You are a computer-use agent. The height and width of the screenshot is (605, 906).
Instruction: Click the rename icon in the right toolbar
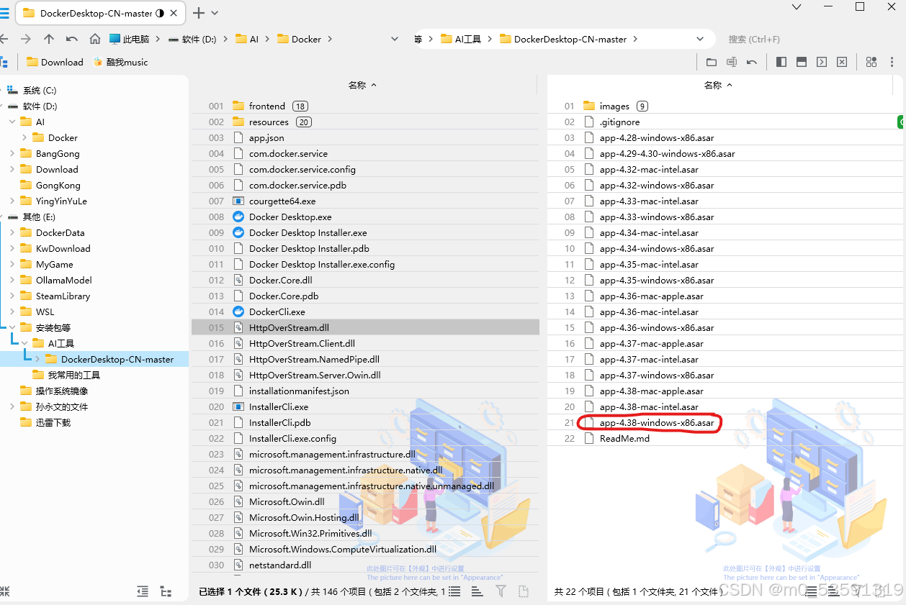click(732, 62)
